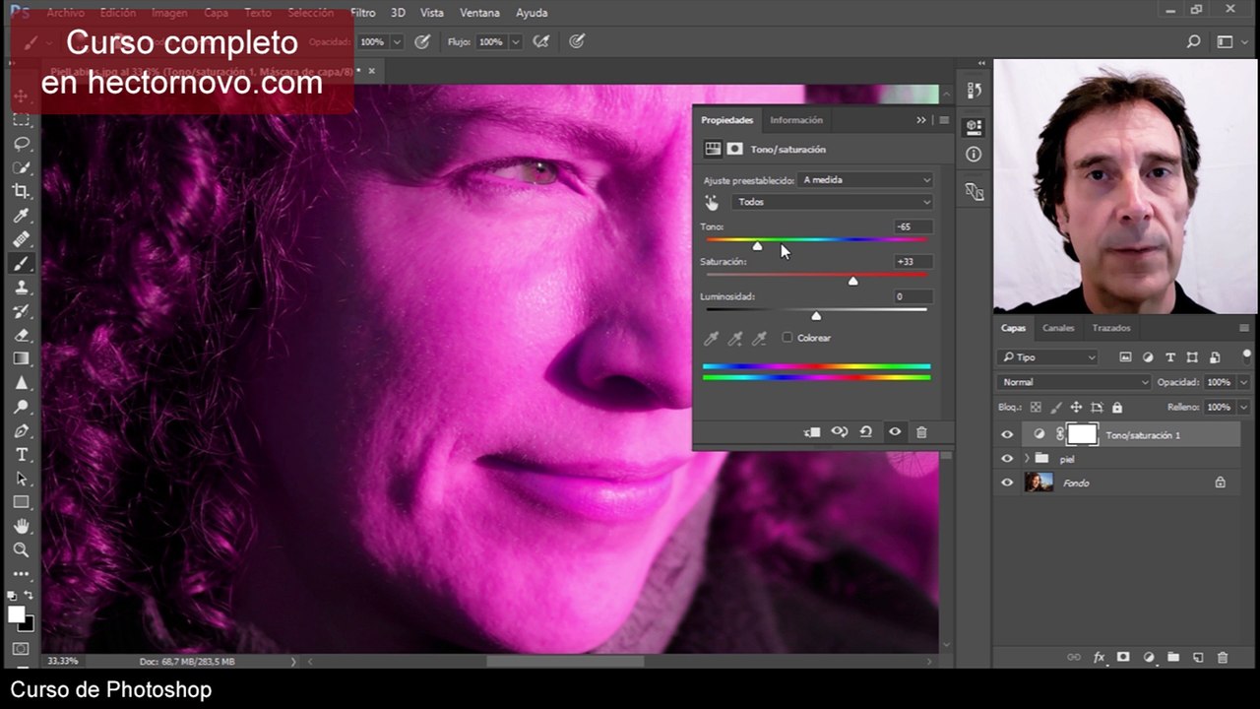
Task: Open Ajuste preestablecido dropdown
Action: (x=866, y=180)
